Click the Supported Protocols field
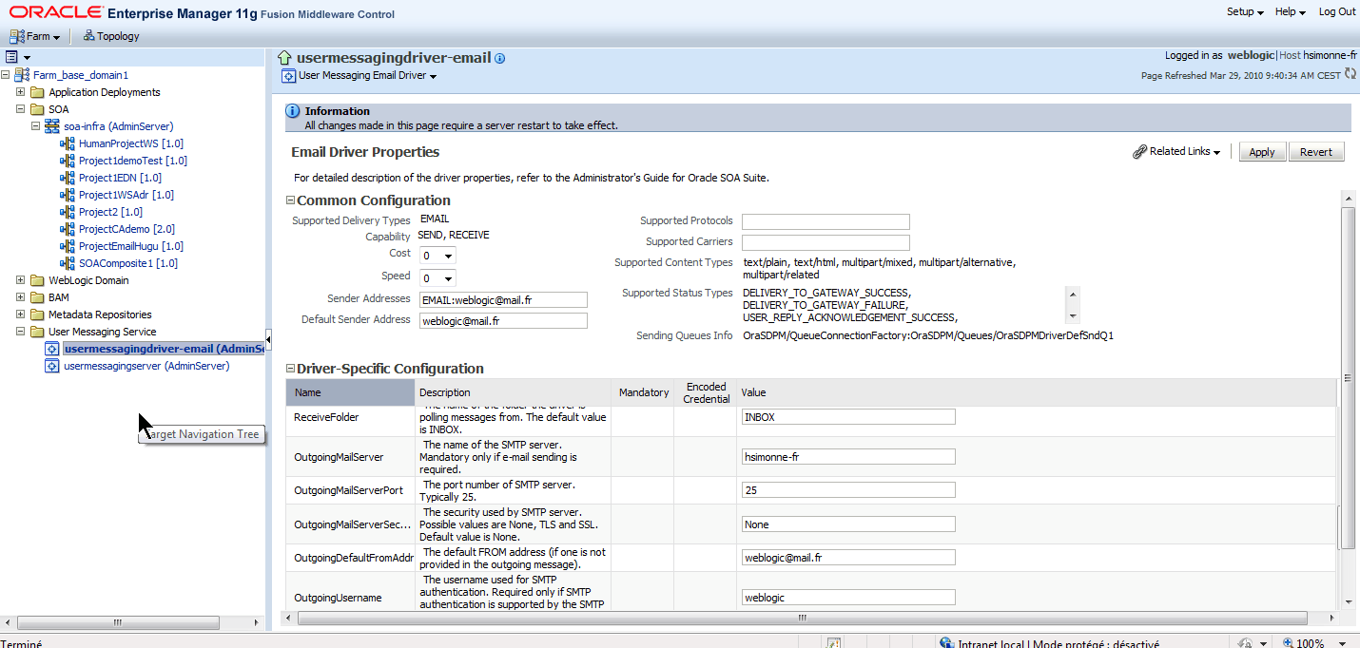The image size is (1360, 648). click(826, 221)
